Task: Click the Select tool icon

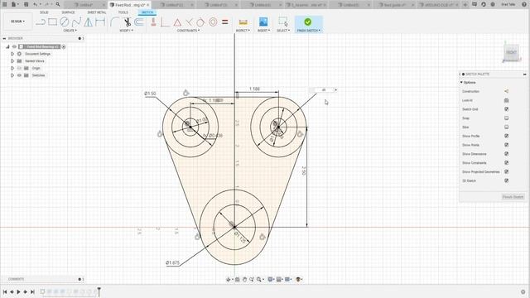Action: pos(283,22)
